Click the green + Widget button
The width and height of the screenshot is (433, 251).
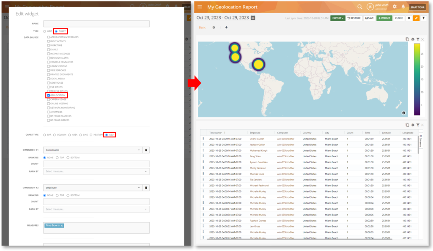point(384,18)
